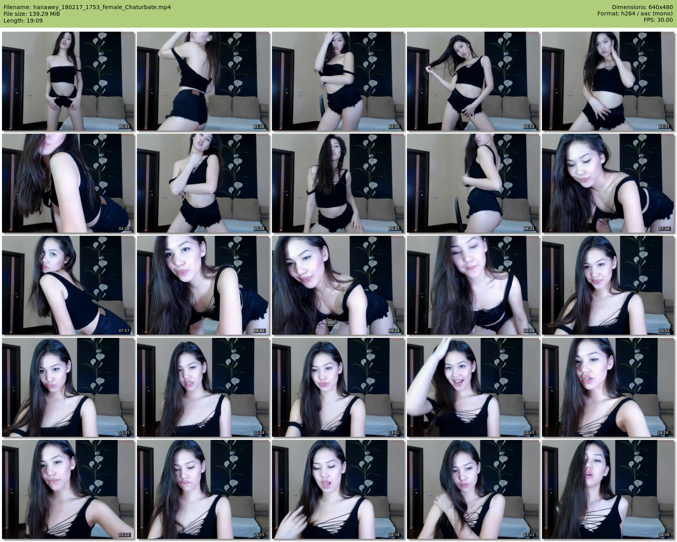Click the "Format: h264 / aac (mono)" text

tap(635, 14)
